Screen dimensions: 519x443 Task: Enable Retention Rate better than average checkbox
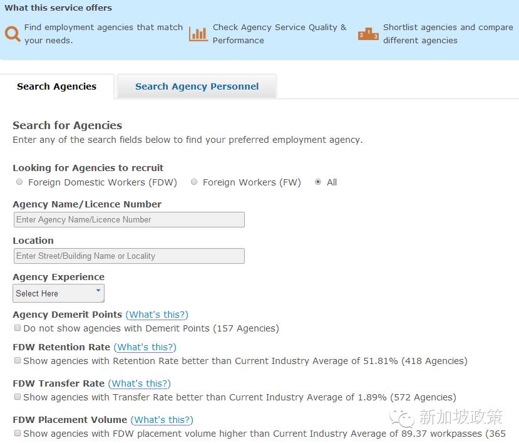click(18, 360)
